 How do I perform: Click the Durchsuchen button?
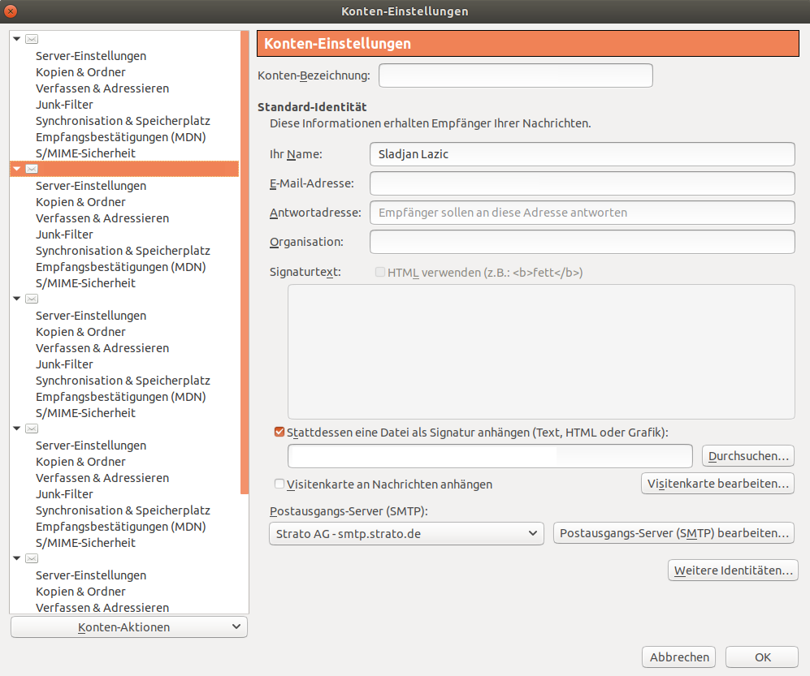click(747, 456)
